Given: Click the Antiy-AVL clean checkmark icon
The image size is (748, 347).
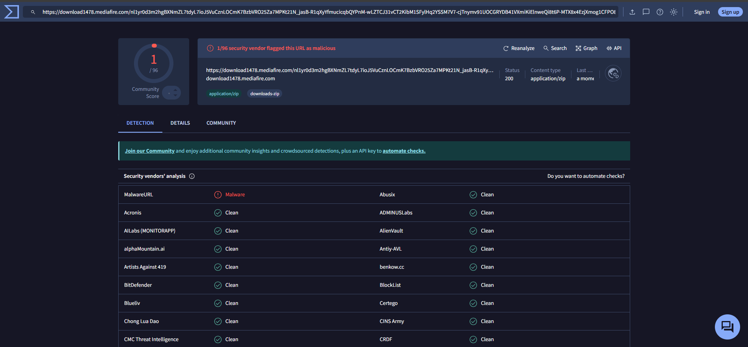Looking at the screenshot, I should point(473,249).
